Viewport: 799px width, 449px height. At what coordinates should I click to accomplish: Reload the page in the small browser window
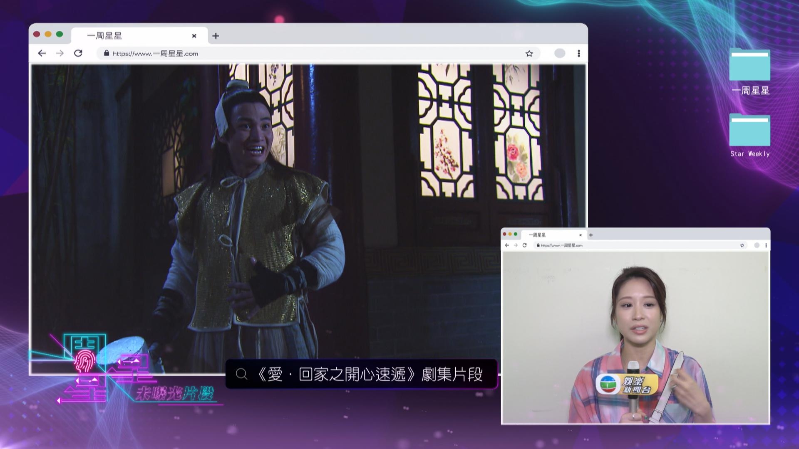point(524,245)
